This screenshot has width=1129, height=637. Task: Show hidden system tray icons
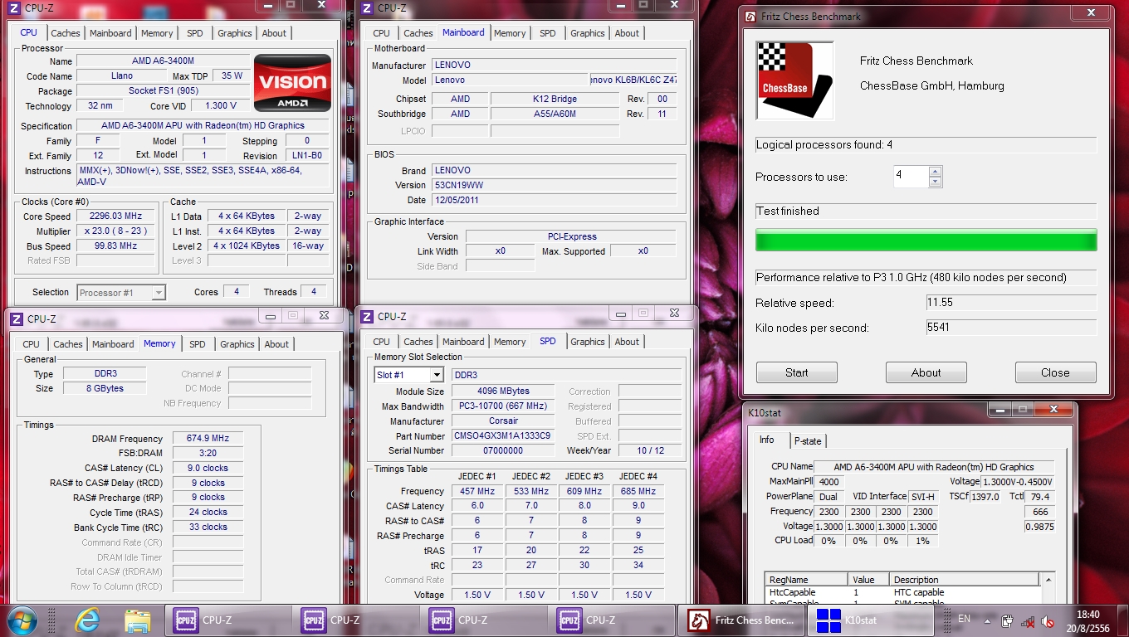986,620
